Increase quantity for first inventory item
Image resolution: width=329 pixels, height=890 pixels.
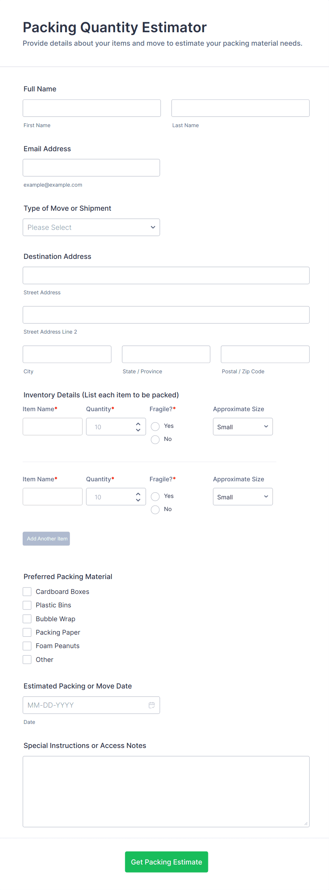tap(138, 424)
